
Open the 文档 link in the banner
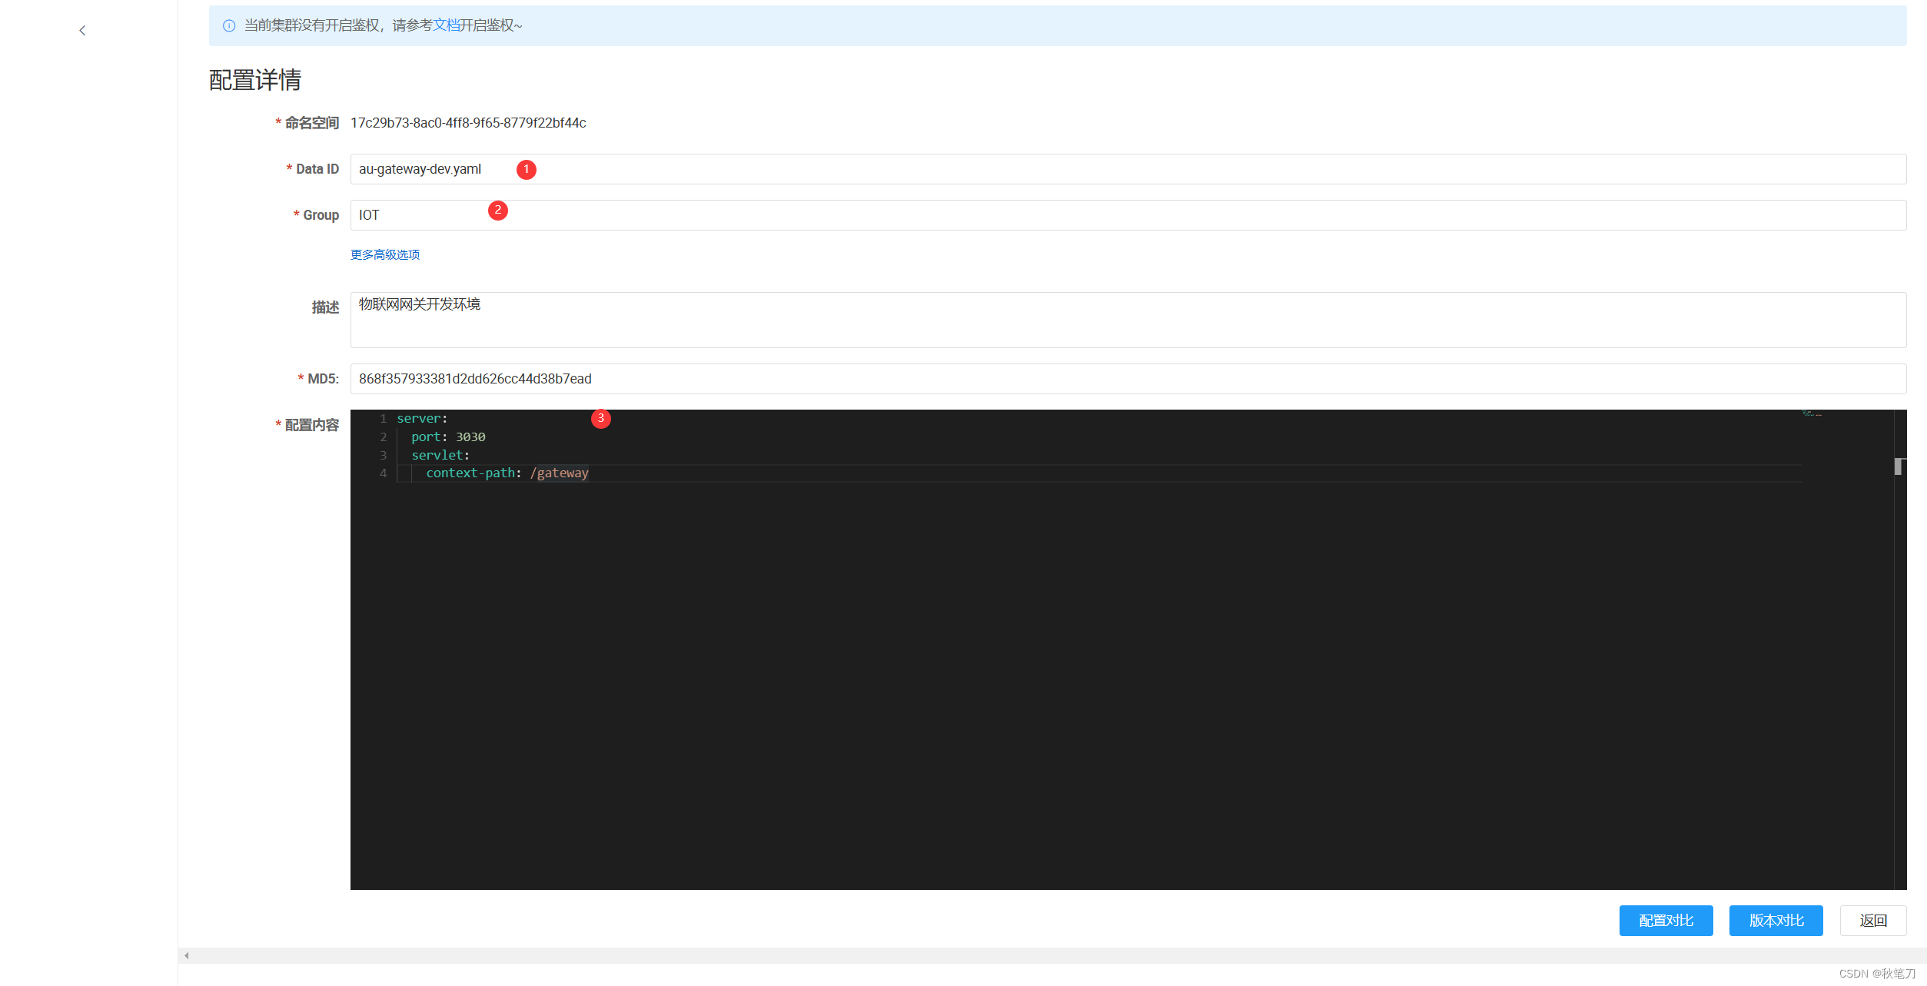pos(446,25)
